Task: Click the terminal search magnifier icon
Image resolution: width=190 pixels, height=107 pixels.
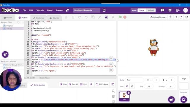Action: [x=113, y=91]
